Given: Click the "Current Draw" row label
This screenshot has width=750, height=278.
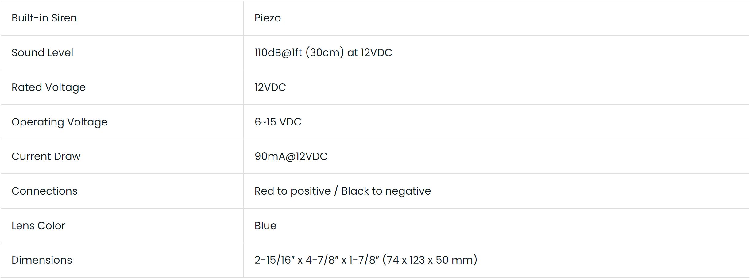Looking at the screenshot, I should (46, 156).
